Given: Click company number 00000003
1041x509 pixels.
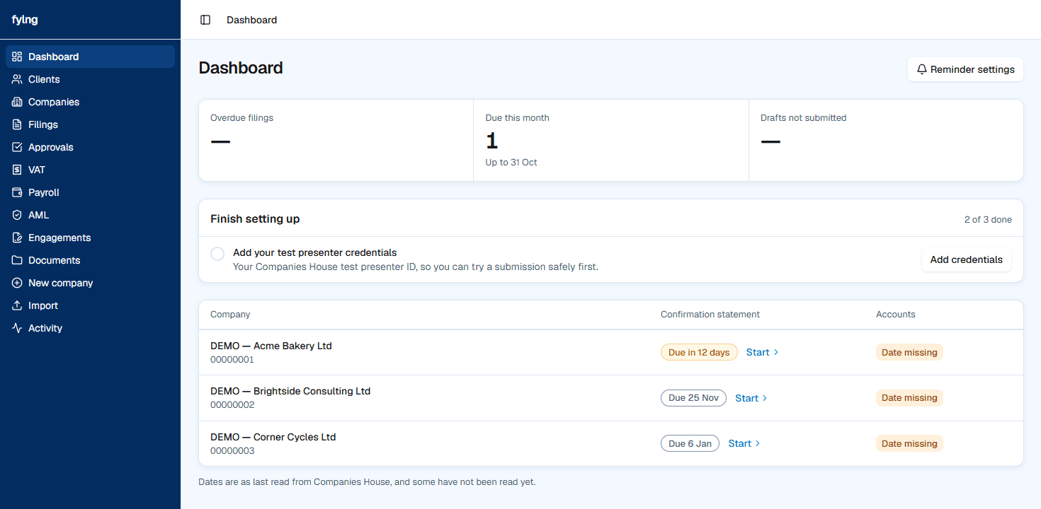Looking at the screenshot, I should [x=232, y=450].
